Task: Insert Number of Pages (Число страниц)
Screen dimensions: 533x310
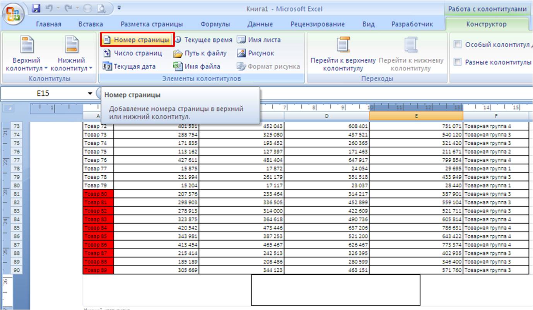Action: (x=133, y=53)
